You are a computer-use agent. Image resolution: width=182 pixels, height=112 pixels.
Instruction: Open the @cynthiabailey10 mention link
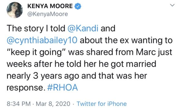coord(42,41)
